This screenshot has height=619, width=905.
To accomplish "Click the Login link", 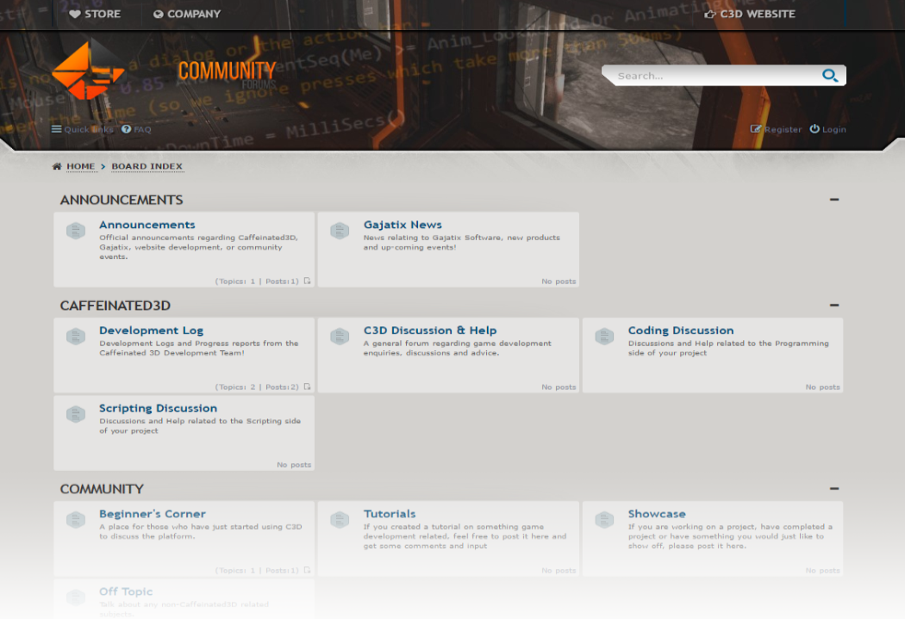I will (827, 129).
